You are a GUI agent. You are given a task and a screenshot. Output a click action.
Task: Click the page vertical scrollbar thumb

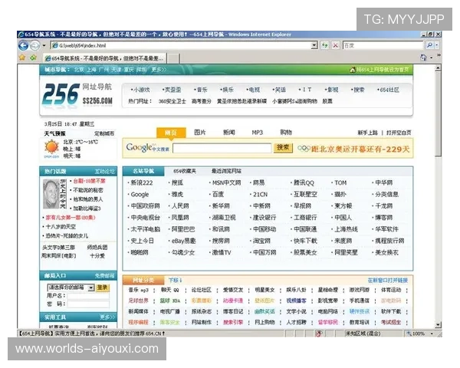438,114
